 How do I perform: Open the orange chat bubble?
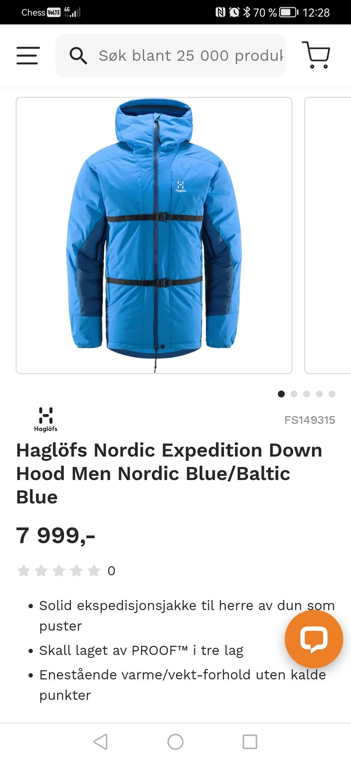(x=314, y=639)
